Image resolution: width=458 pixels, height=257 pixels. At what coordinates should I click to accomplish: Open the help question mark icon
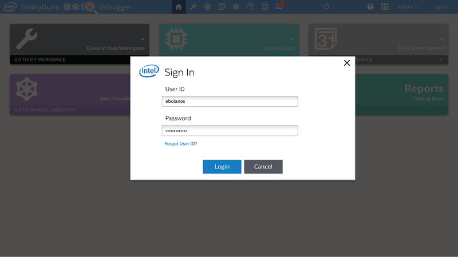[x=370, y=7]
